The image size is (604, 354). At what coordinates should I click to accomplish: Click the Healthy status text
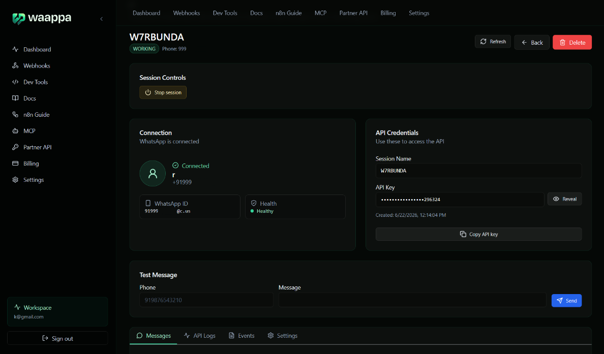[265, 211]
